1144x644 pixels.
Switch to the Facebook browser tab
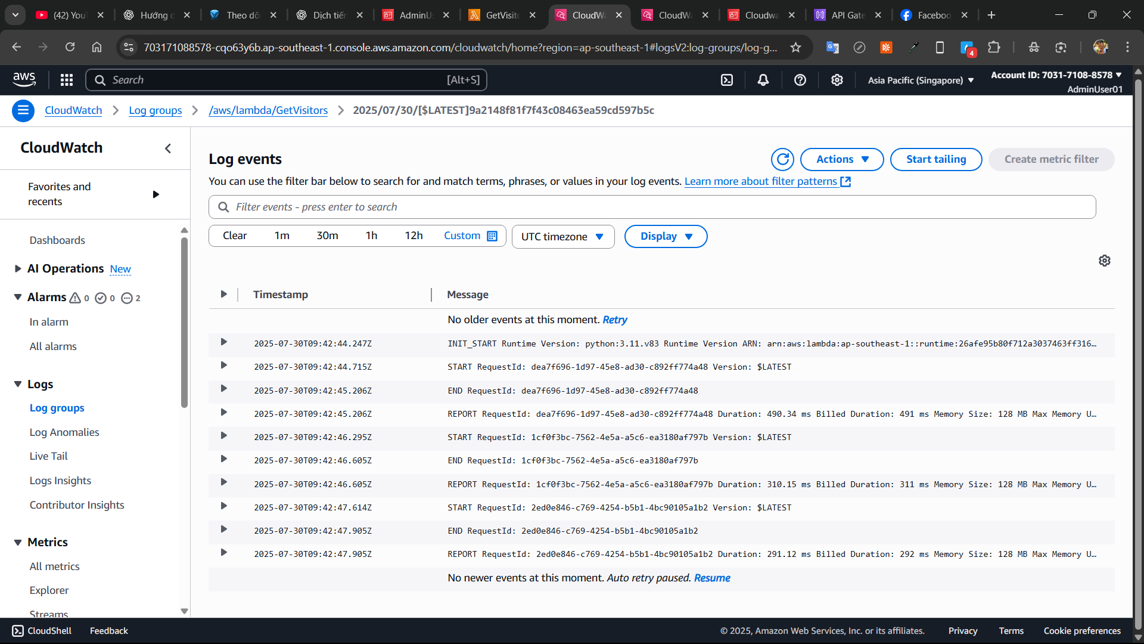[x=934, y=15]
